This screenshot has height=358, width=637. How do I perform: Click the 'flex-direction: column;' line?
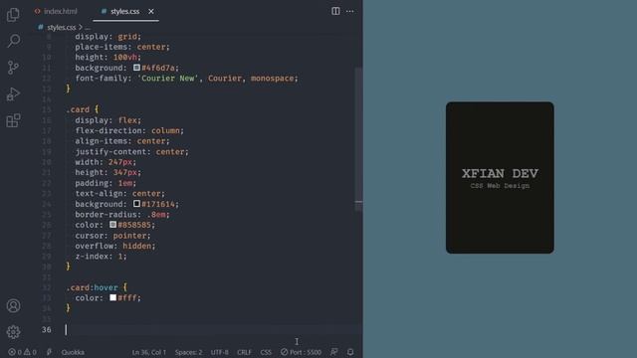(x=129, y=130)
